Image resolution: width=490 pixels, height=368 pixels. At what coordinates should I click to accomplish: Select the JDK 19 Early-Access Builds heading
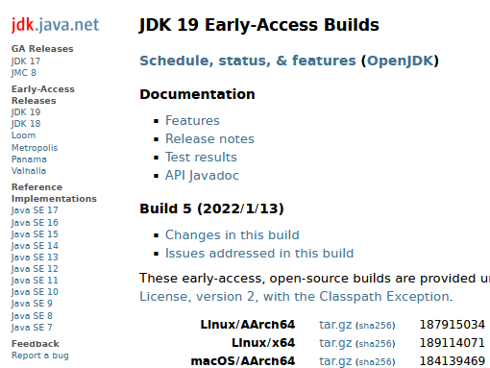(259, 25)
